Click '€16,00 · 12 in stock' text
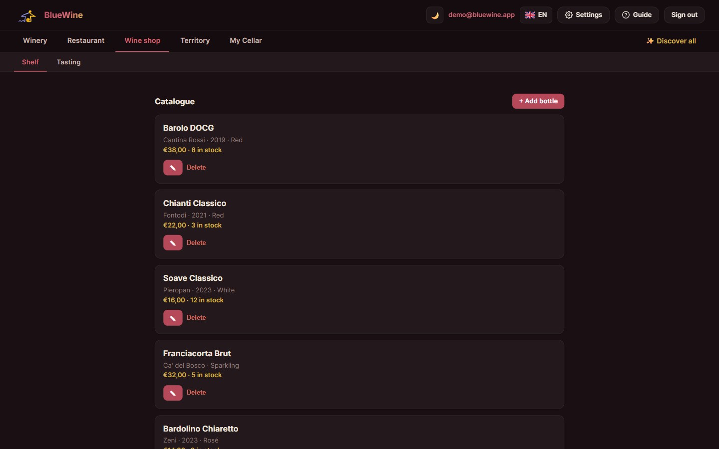The width and height of the screenshot is (719, 449). pos(193,300)
